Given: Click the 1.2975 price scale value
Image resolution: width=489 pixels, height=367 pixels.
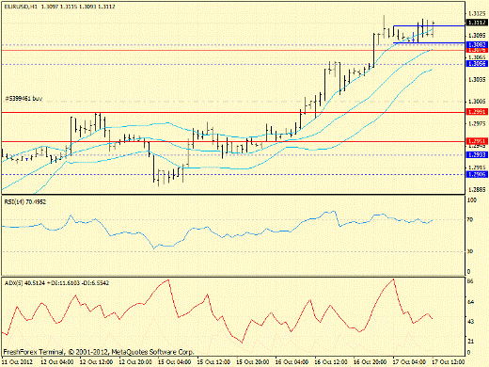Looking at the screenshot, I should click(477, 123).
